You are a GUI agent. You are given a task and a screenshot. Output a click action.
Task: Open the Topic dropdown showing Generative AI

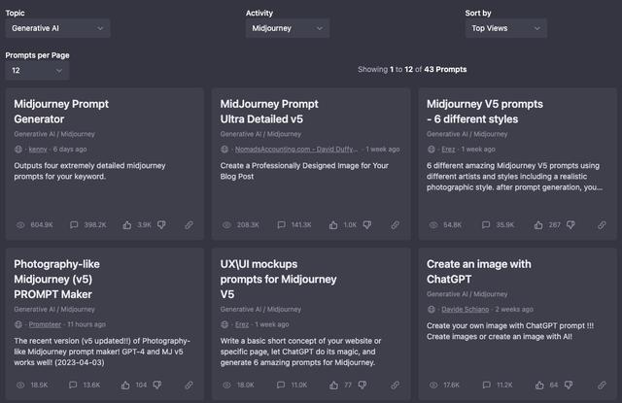57,28
